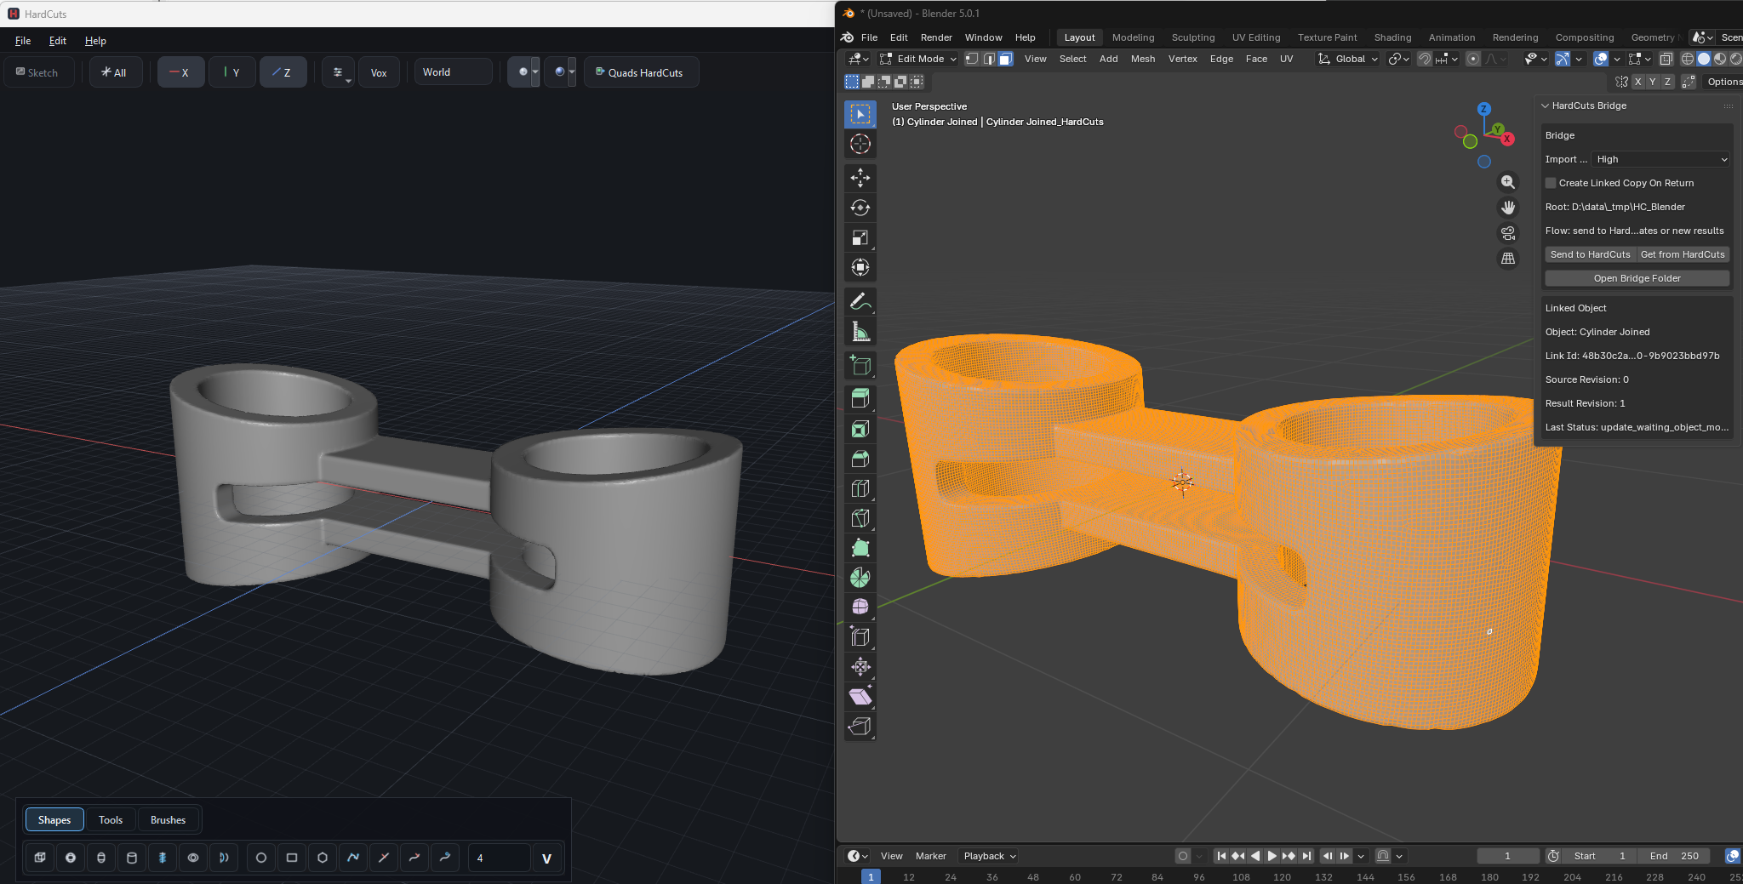Switch to UV Editing workspace tab
Viewport: 1743px width, 884px height.
(1256, 37)
